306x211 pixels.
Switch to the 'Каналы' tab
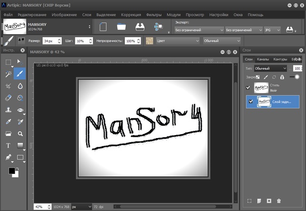click(x=263, y=59)
